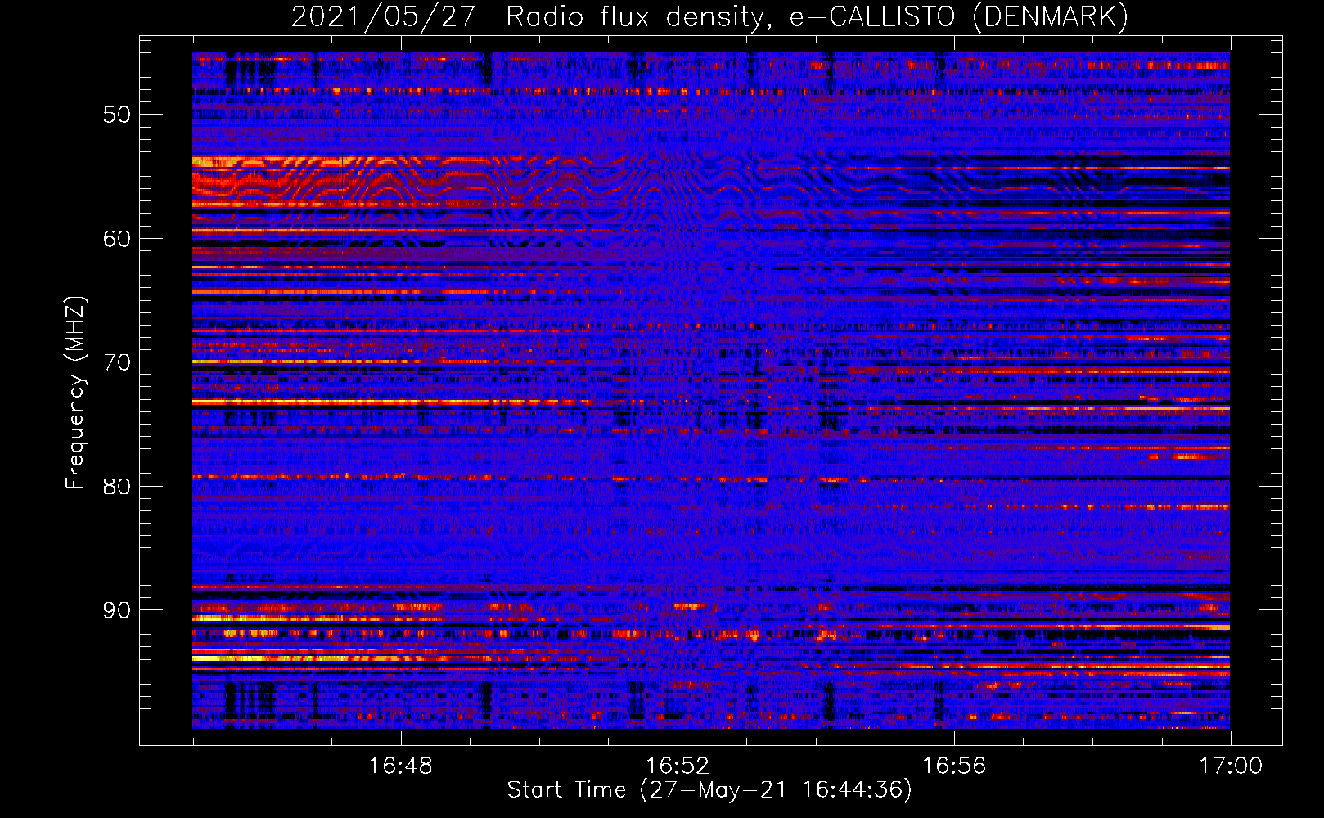This screenshot has width=1324, height=818.
Task: Click the 17:00 time tick label
Action: tap(1231, 766)
